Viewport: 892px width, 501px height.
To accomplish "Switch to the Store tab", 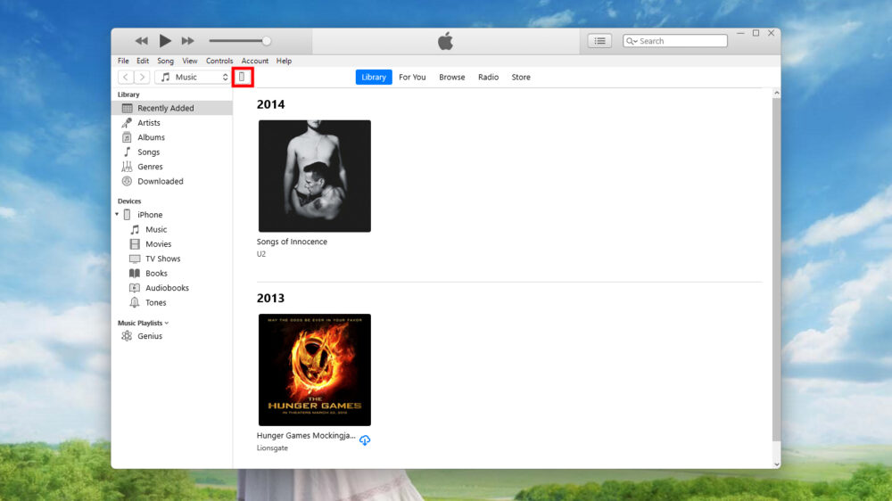I will click(x=521, y=77).
